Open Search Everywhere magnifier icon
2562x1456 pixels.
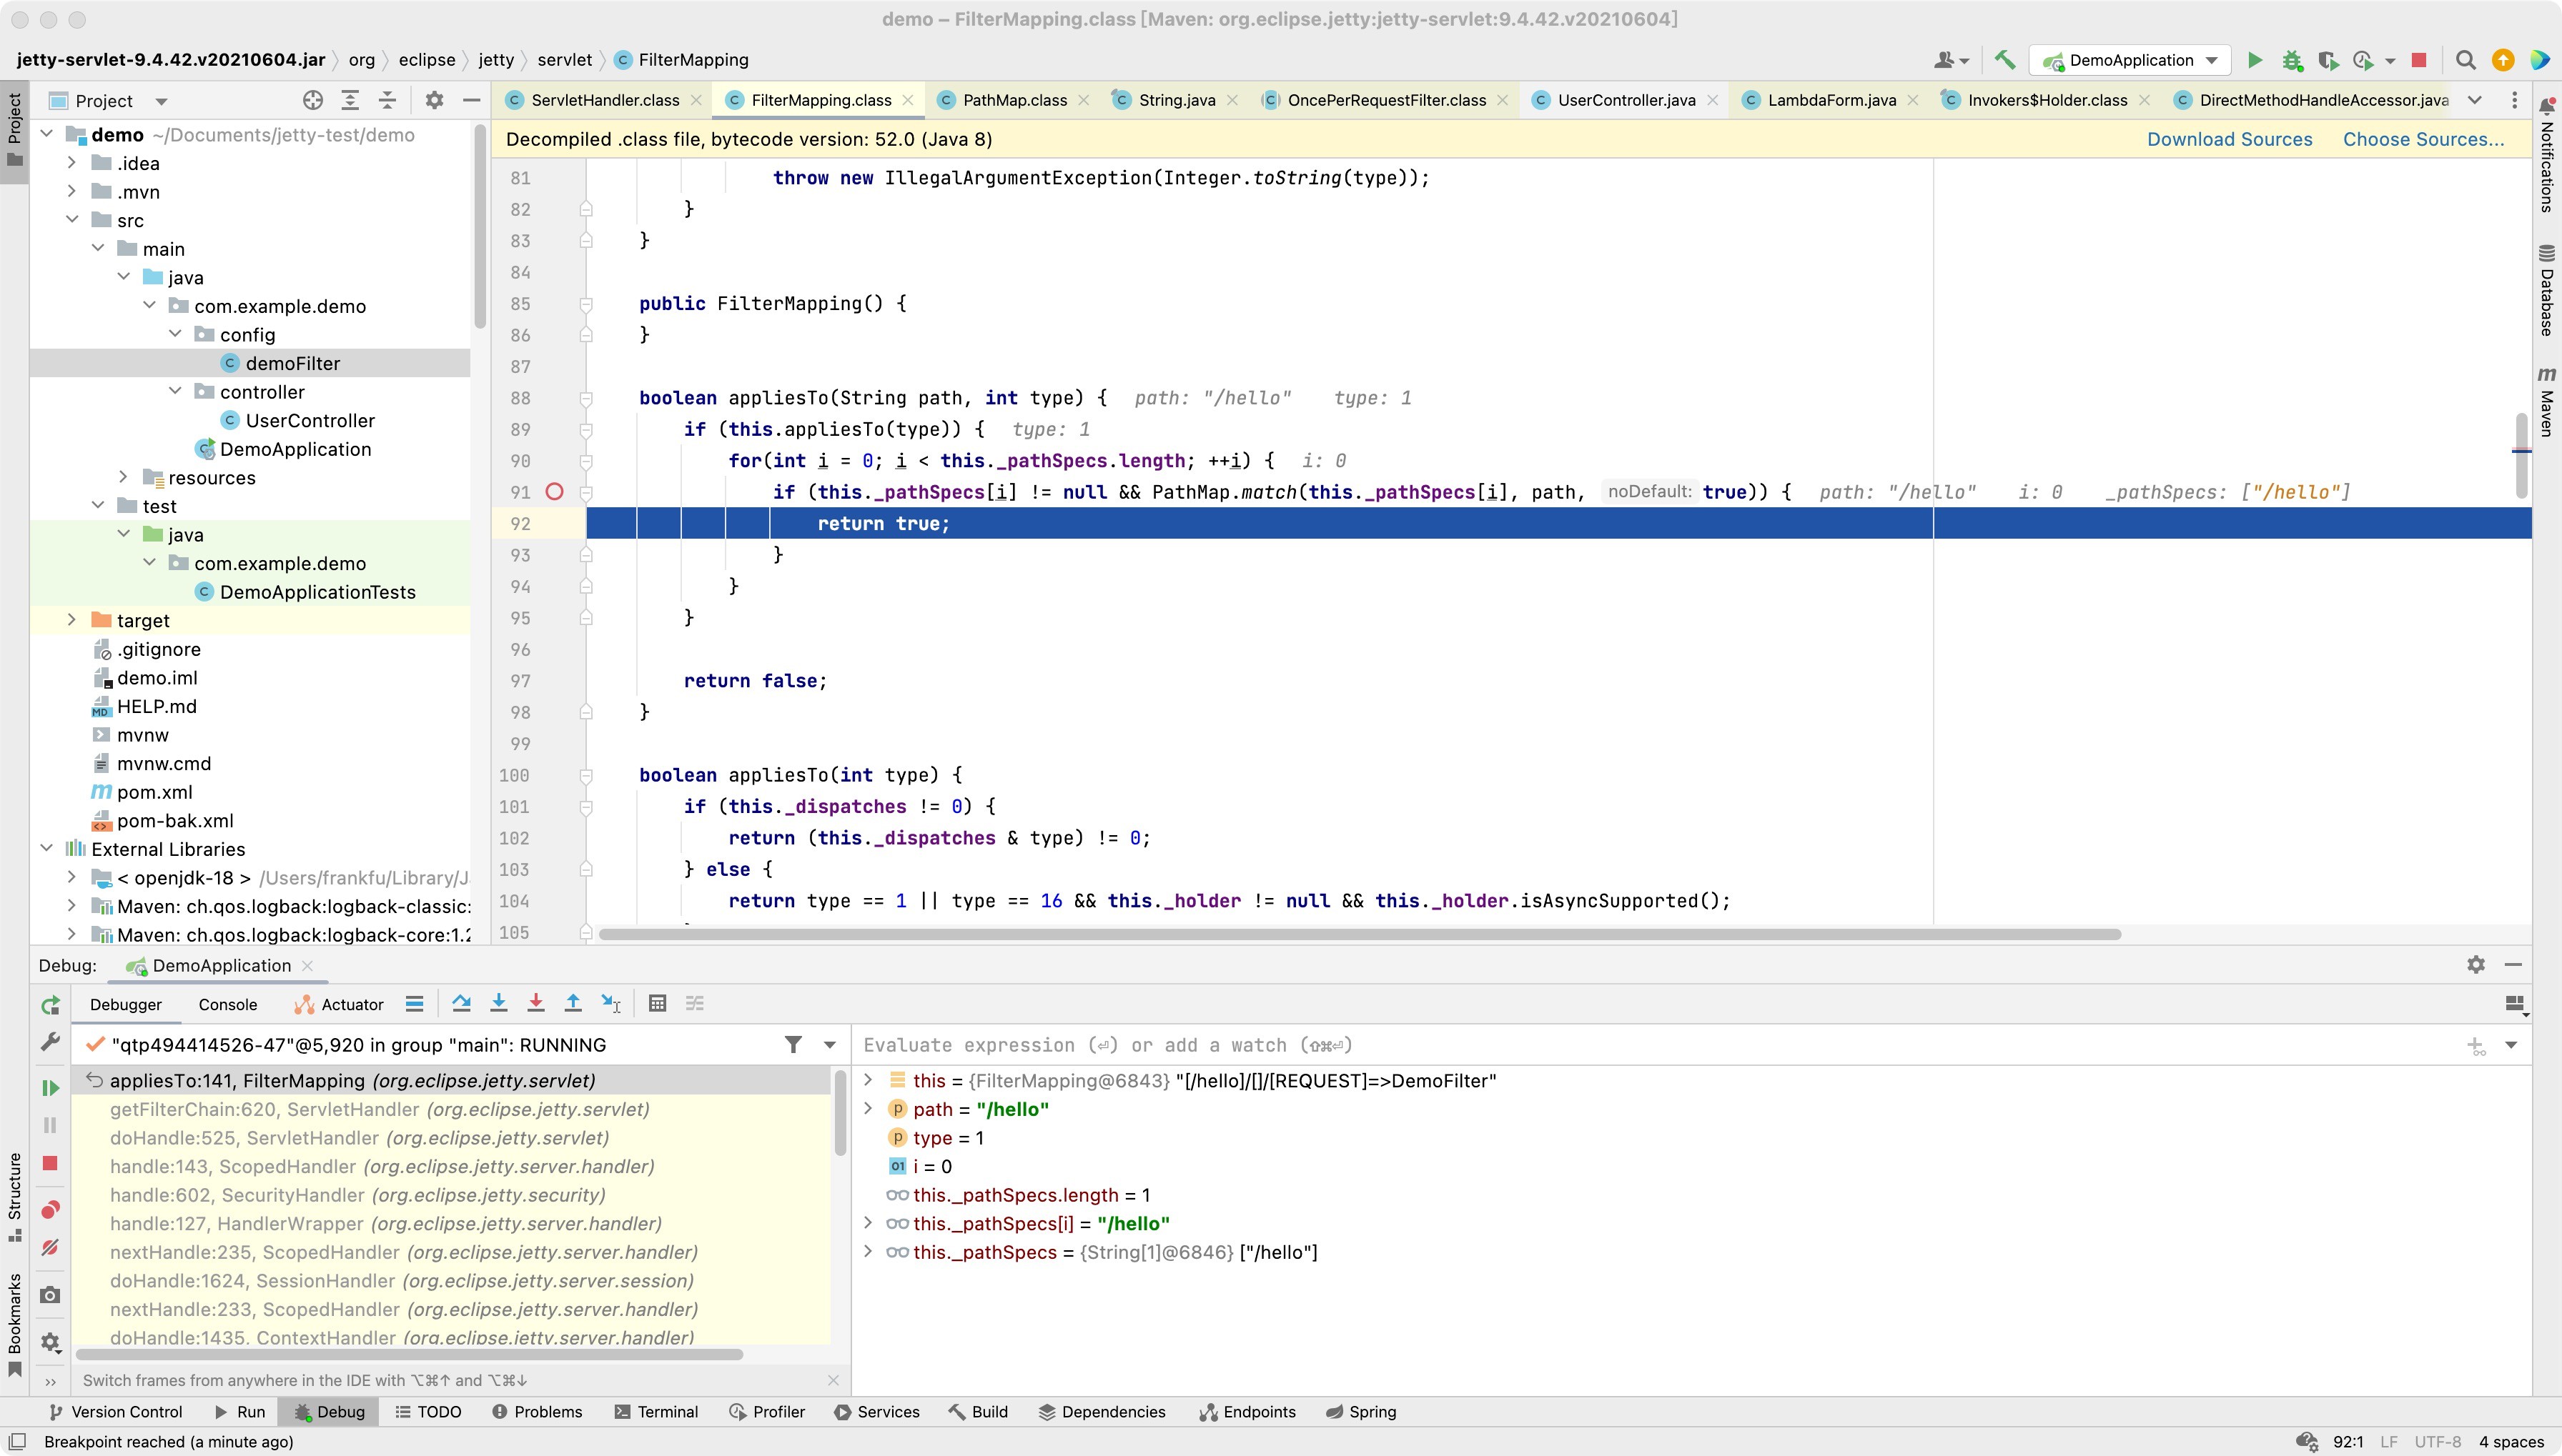tap(2466, 60)
